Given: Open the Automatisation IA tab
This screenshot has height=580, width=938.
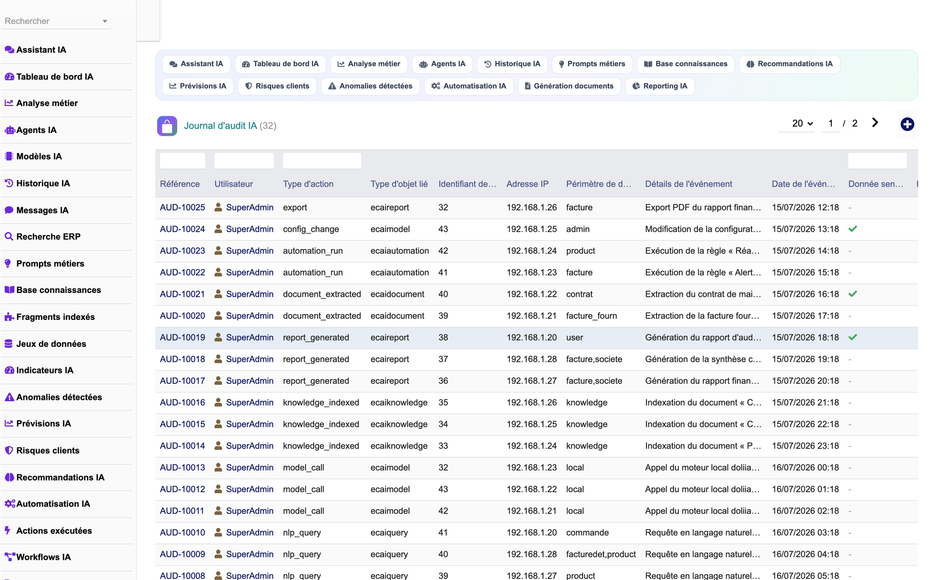Looking at the screenshot, I should pyautogui.click(x=469, y=86).
